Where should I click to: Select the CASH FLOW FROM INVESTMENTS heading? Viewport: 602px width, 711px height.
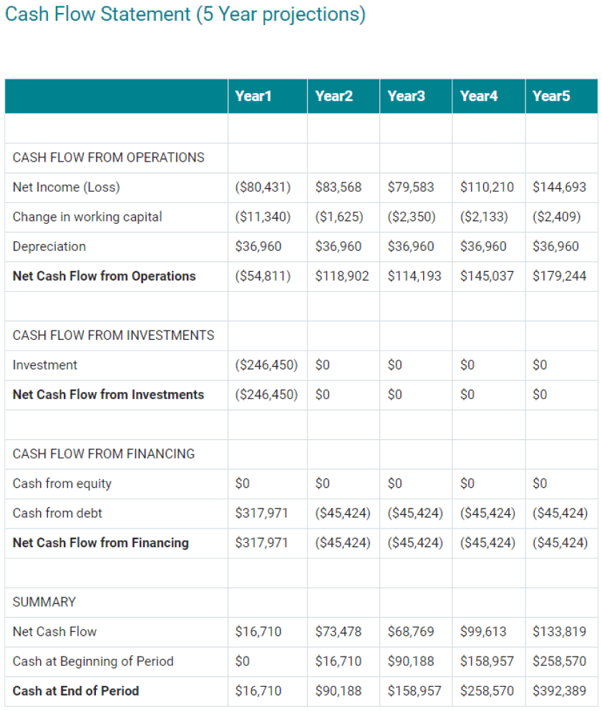point(113,335)
